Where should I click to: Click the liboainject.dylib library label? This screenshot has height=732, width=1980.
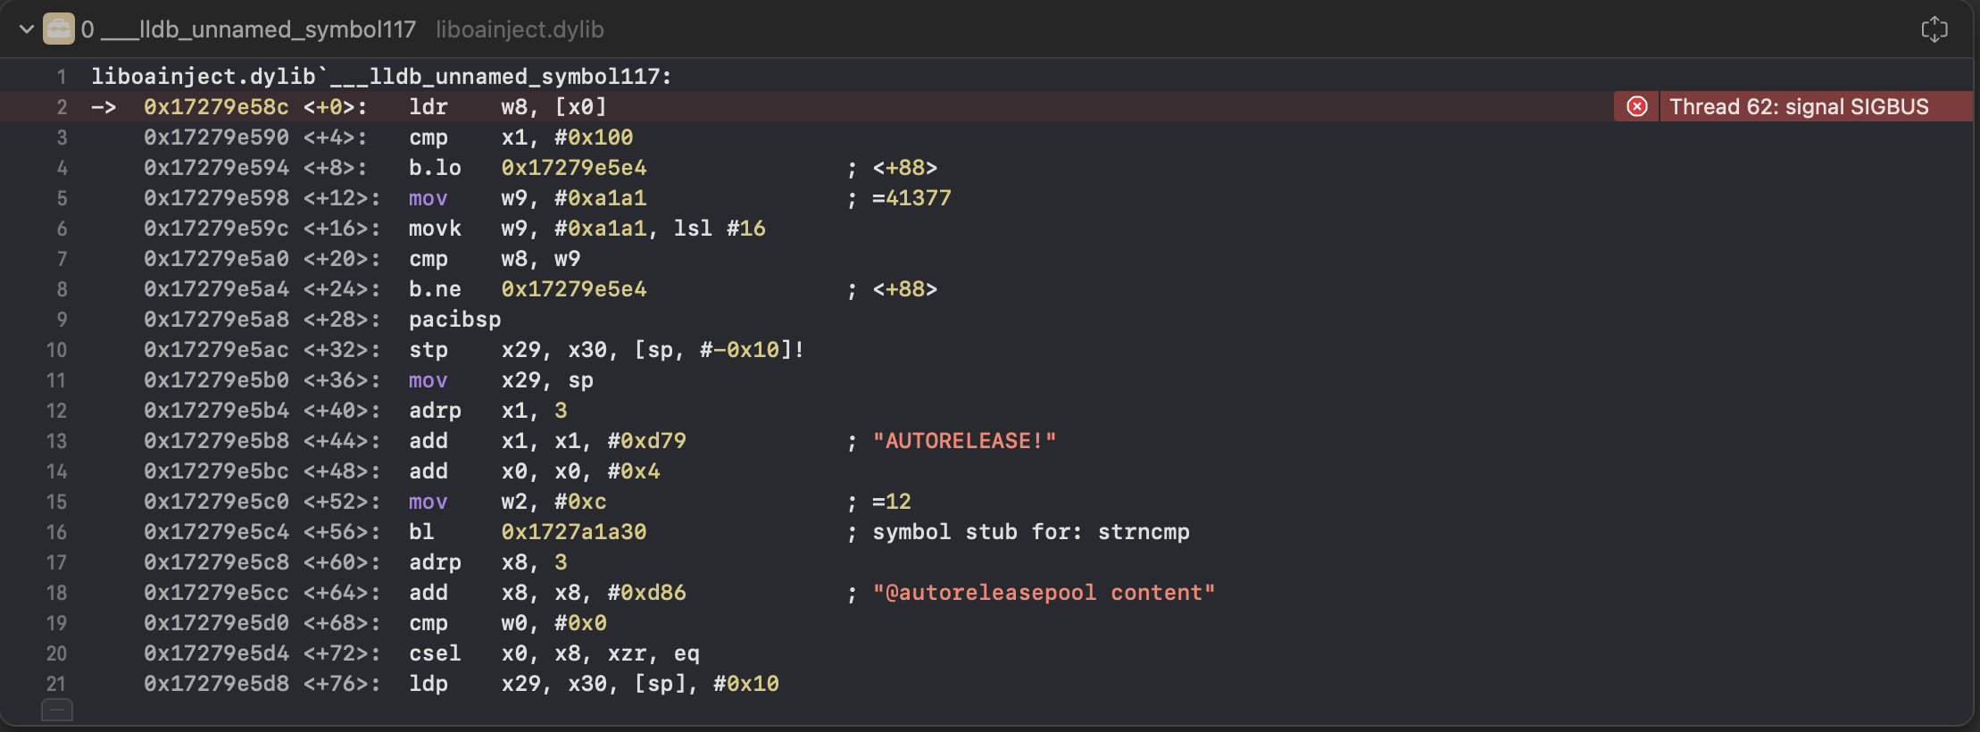pyautogui.click(x=520, y=29)
